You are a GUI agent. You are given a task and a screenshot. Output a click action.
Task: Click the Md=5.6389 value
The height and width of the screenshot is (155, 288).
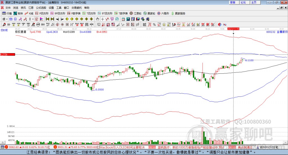(x=69, y=32)
